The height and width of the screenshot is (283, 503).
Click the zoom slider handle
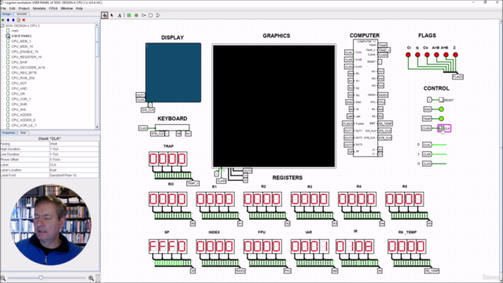(41, 277)
